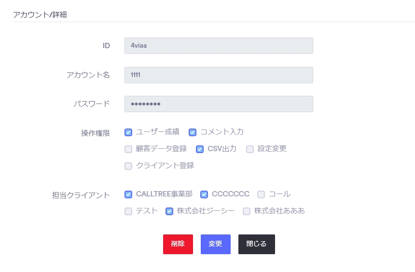This screenshot has height=272, width=415.
Task: Click the アカウント名 input field
Action: tap(219, 75)
